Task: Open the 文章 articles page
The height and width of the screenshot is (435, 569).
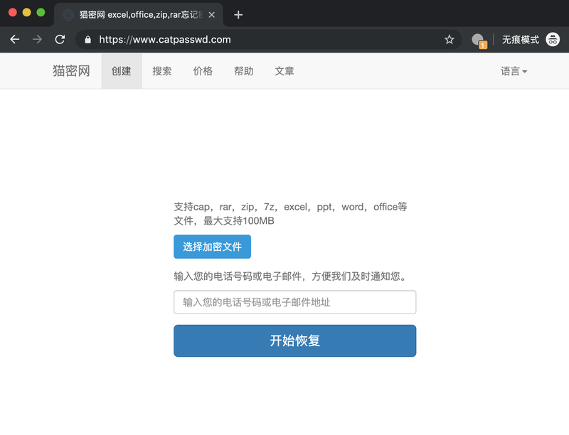Action: pos(284,70)
